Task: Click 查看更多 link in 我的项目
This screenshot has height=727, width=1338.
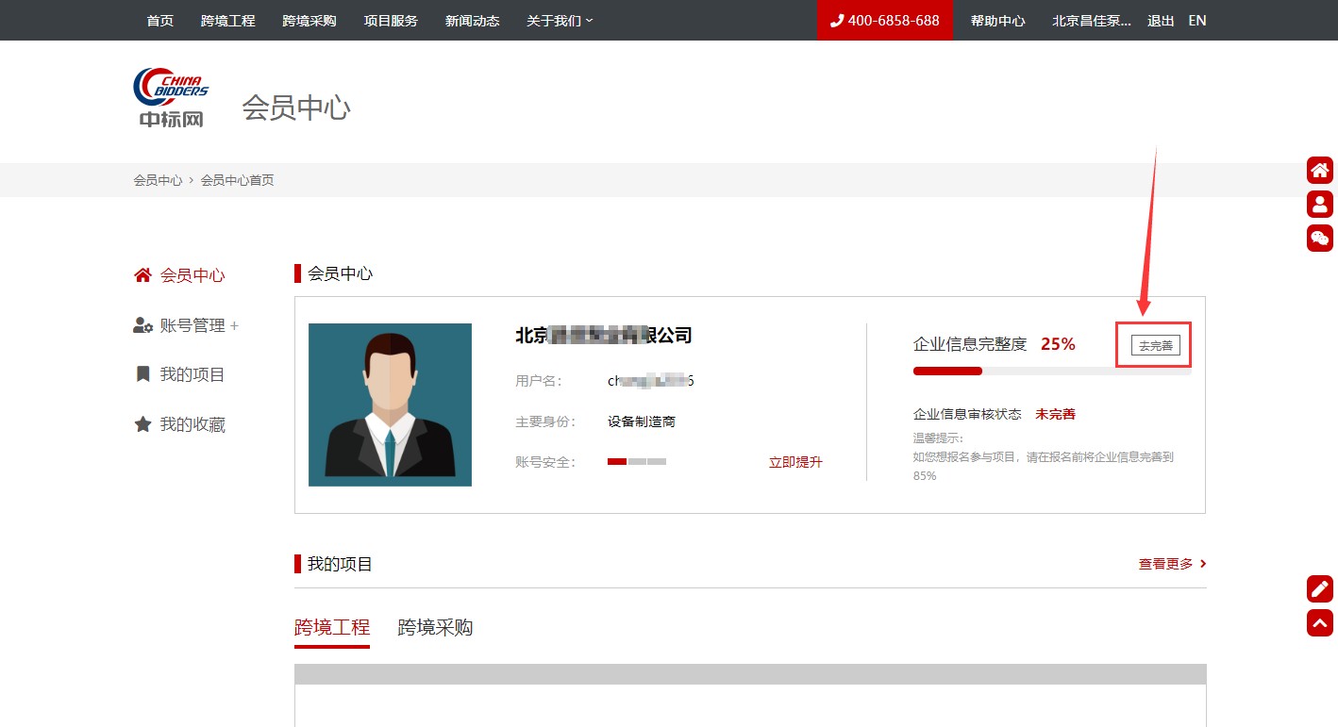Action: click(1173, 564)
